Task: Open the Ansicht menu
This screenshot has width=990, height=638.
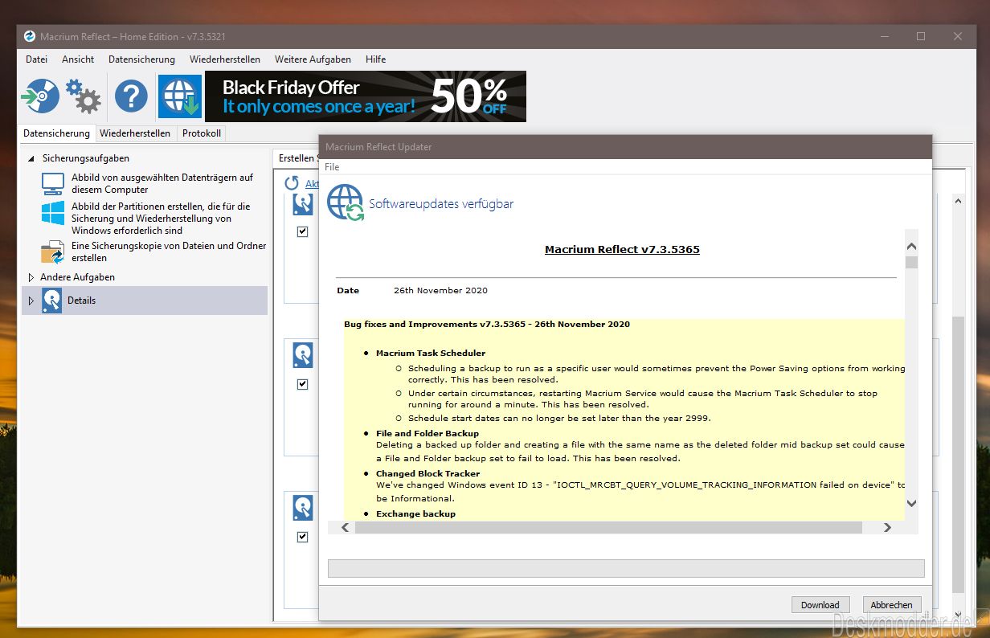Action: (x=78, y=59)
